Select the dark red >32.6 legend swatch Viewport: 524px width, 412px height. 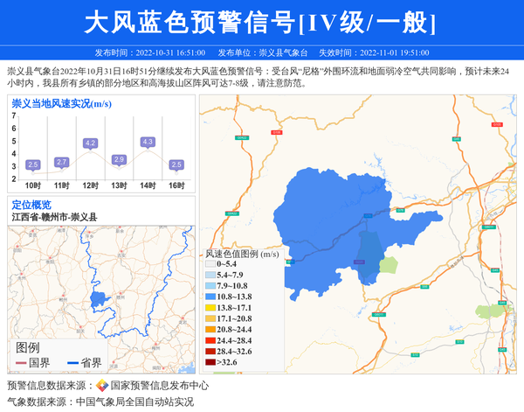[210, 361]
